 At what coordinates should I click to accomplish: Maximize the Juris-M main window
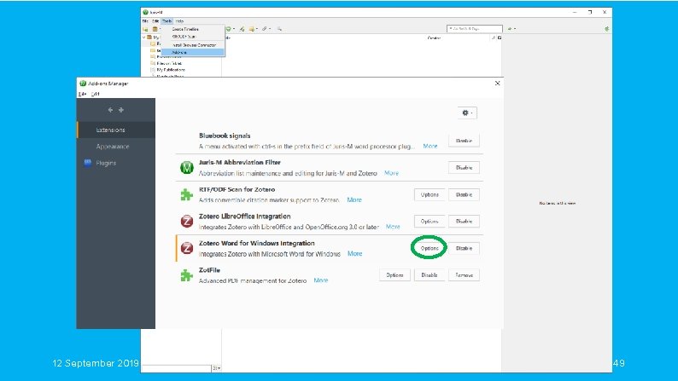[x=590, y=12]
